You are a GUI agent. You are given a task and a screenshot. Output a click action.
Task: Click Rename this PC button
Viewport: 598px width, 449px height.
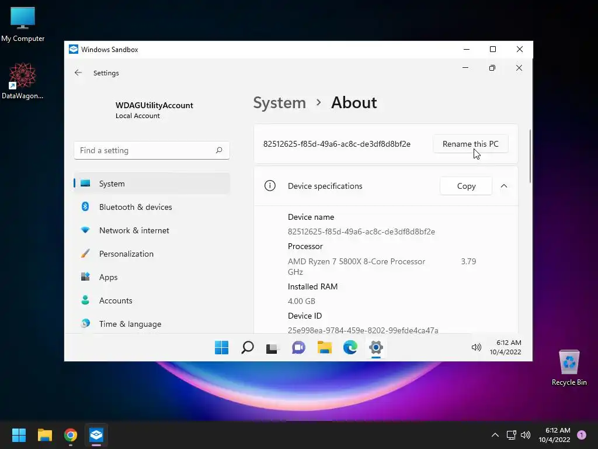(x=470, y=144)
